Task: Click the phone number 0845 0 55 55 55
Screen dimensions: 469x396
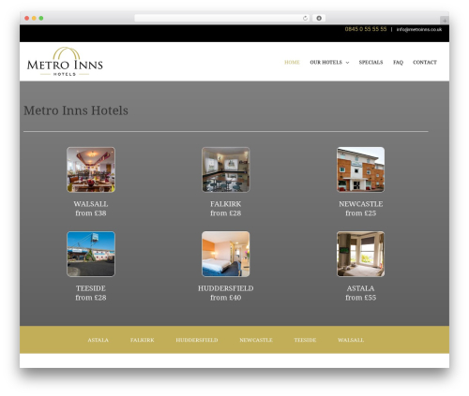Action: coord(366,29)
